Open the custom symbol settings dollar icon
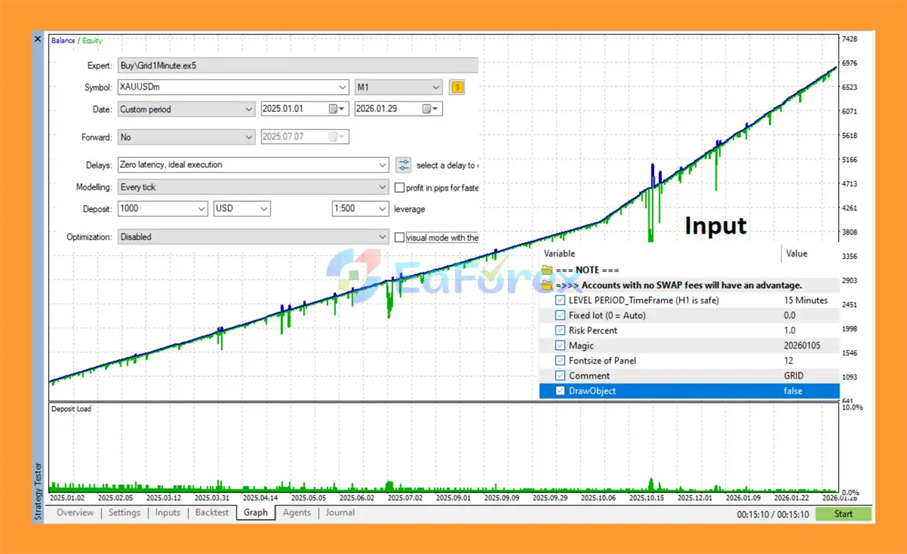 point(456,86)
